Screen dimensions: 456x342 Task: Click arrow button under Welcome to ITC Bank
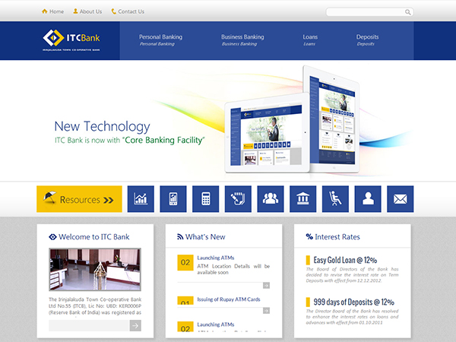[x=135, y=325]
